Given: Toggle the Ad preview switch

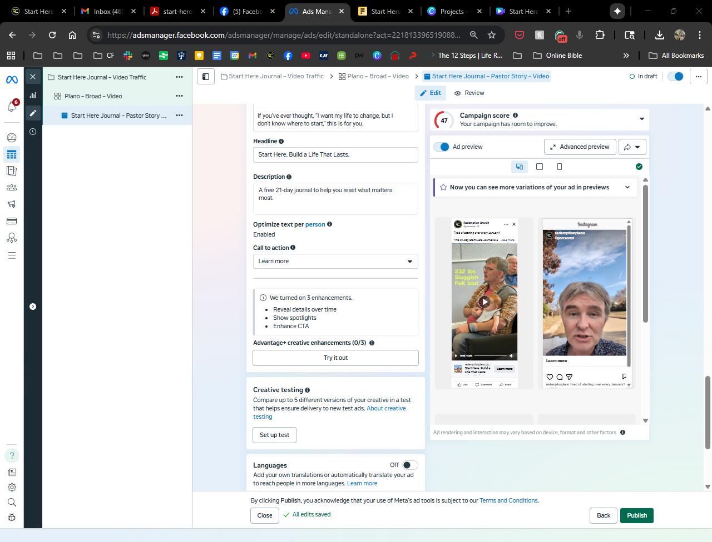Looking at the screenshot, I should (x=442, y=147).
